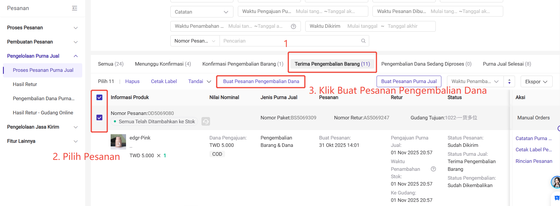Click help icon beside Waktu Penambahan filter
The image size is (560, 206).
(x=293, y=26)
